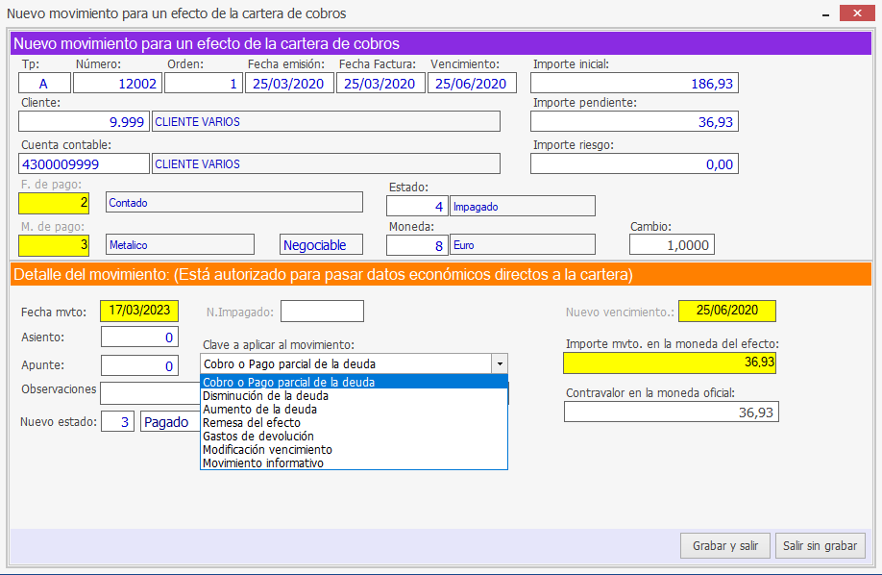This screenshot has width=882, height=575.
Task: Select 'Disminución de la deuda' from dropdown list
Action: coord(265,395)
